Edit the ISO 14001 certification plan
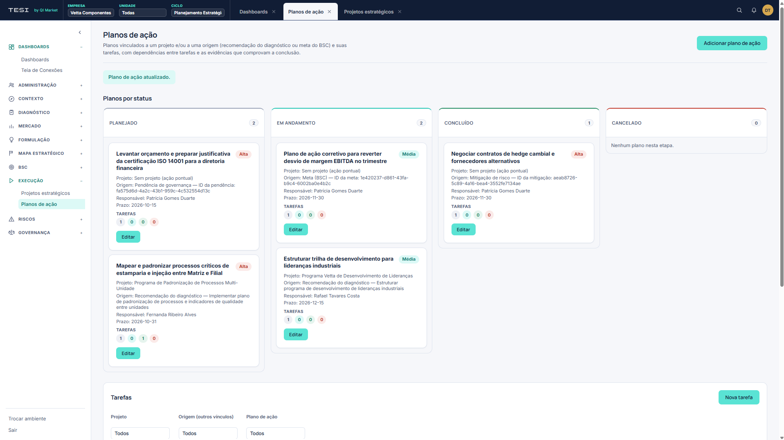 point(128,237)
